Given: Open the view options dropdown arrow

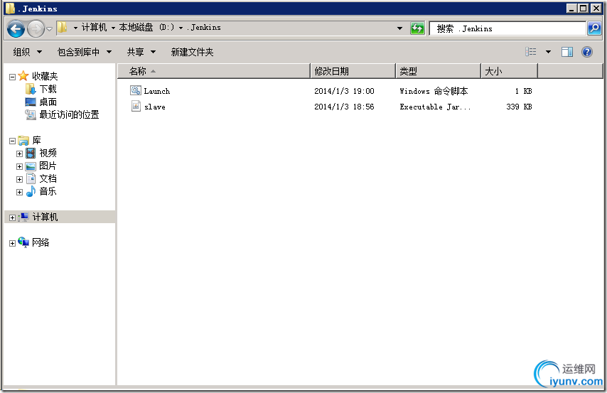Looking at the screenshot, I should [x=548, y=52].
